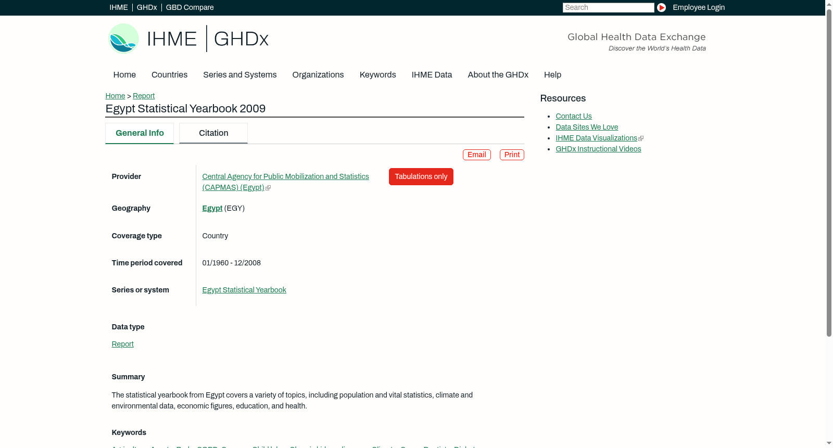The image size is (833, 448).
Task: Click Report breadcrumb link
Action: (144, 96)
